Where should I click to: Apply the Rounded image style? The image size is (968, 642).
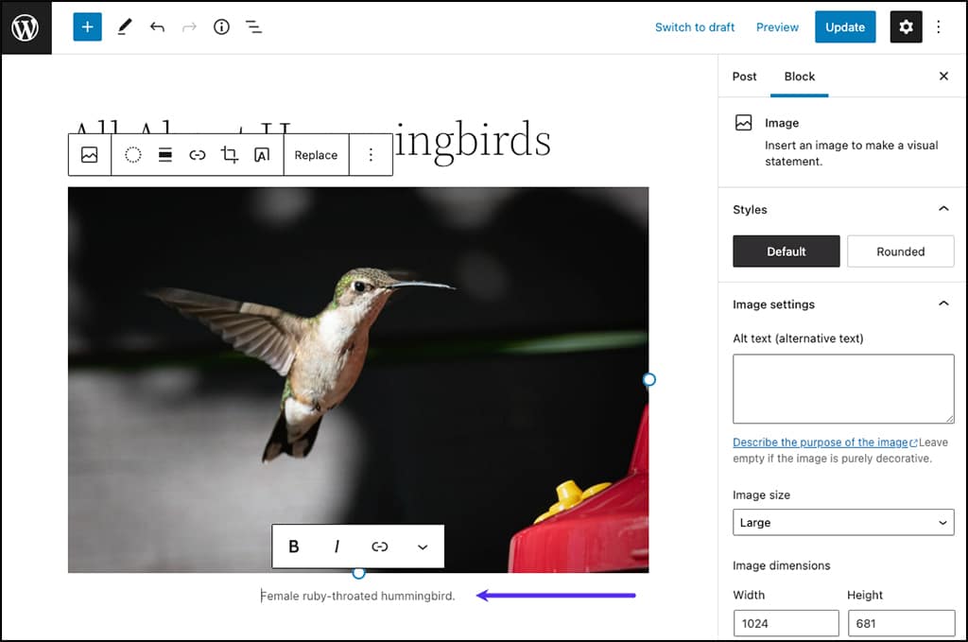coord(900,252)
